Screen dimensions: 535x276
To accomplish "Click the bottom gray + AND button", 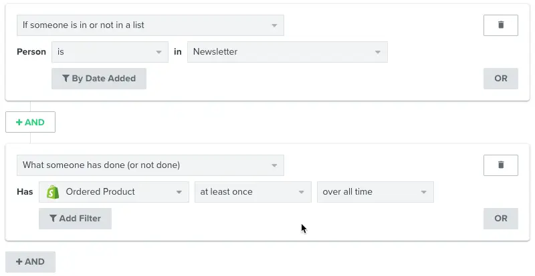I will coord(30,262).
